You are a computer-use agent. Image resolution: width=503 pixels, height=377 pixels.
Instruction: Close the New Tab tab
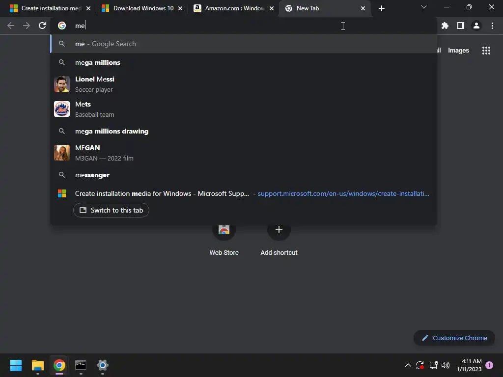pos(363,8)
